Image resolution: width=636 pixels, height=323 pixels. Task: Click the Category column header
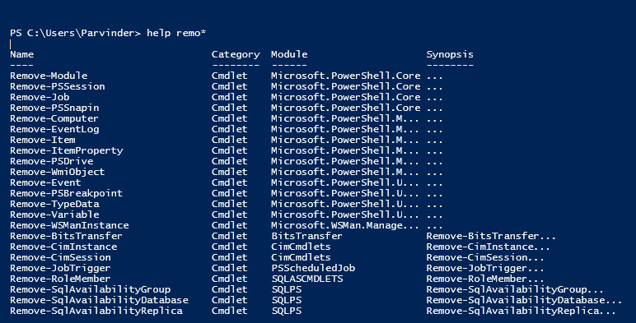click(236, 54)
